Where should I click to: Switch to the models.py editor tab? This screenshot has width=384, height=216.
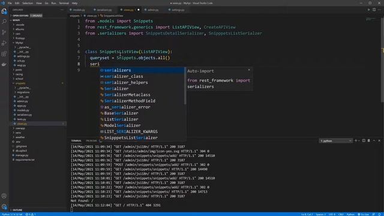pos(79,10)
